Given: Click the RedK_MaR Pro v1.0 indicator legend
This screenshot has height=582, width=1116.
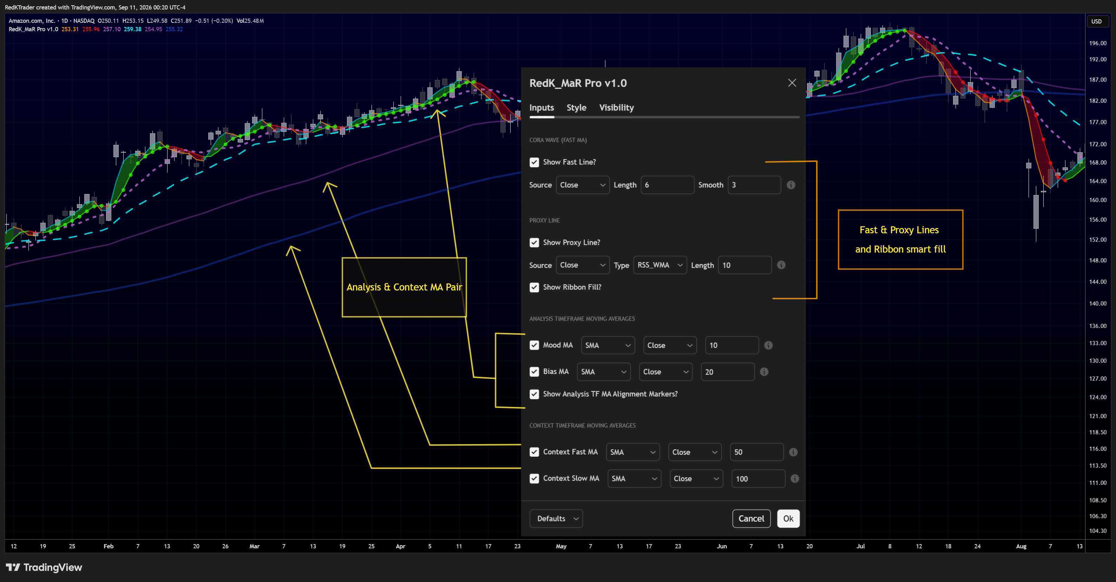Looking at the screenshot, I should click(33, 29).
